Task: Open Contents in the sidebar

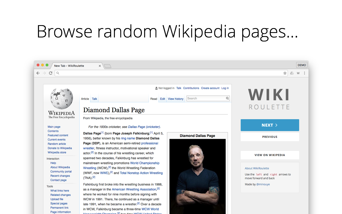Action: click(x=53, y=131)
